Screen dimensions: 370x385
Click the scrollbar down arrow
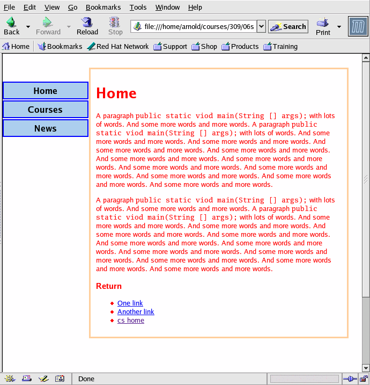tap(366, 368)
